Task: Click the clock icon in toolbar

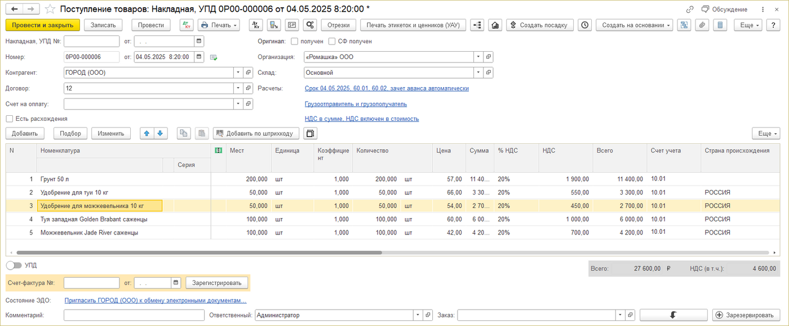Action: [x=585, y=25]
